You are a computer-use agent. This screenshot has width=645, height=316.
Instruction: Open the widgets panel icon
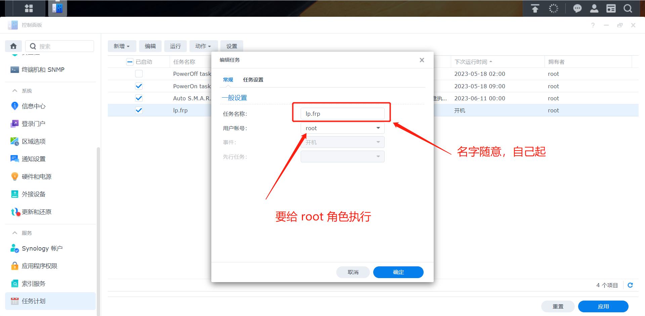point(611,8)
